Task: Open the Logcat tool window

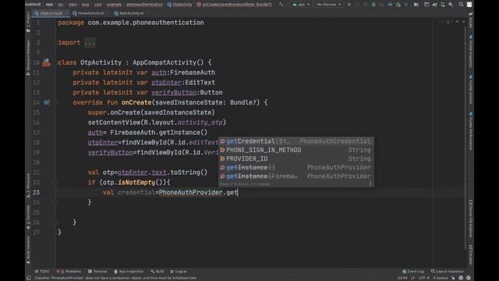Action: coord(179,272)
